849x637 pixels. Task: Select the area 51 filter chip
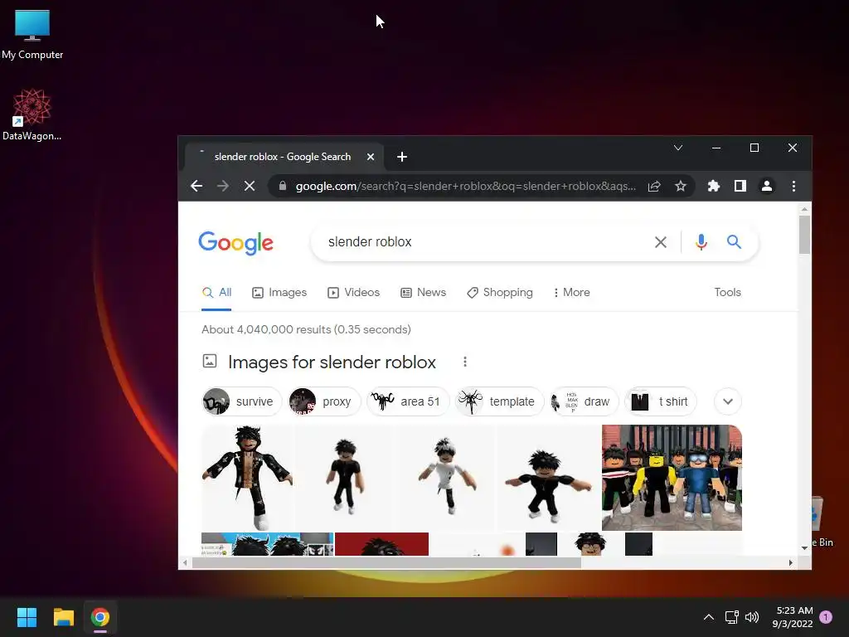tap(408, 402)
